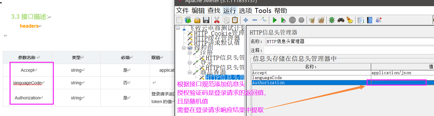The image size is (434, 116).
Task: Click the 值 column header
Action: click(402, 67)
